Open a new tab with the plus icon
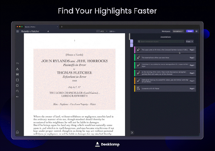Screen dimensions: 215x151 62,27
